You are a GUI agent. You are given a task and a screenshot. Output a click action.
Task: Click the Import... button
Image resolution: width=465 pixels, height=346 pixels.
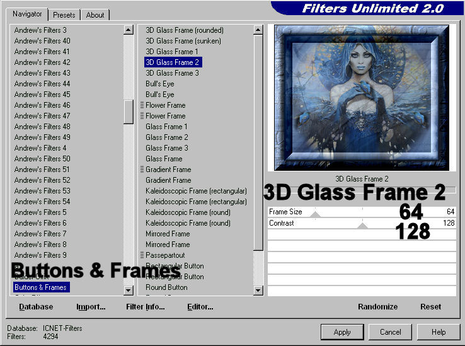[x=91, y=306]
